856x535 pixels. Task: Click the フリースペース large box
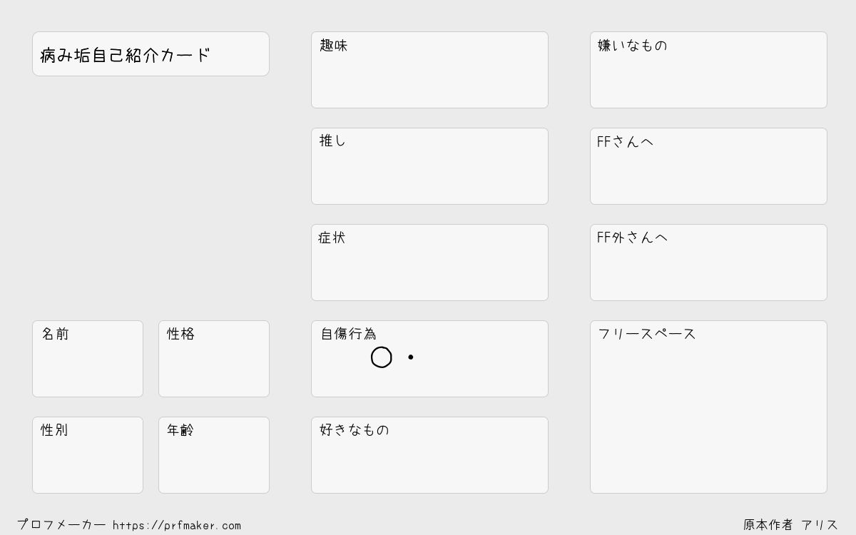708,407
